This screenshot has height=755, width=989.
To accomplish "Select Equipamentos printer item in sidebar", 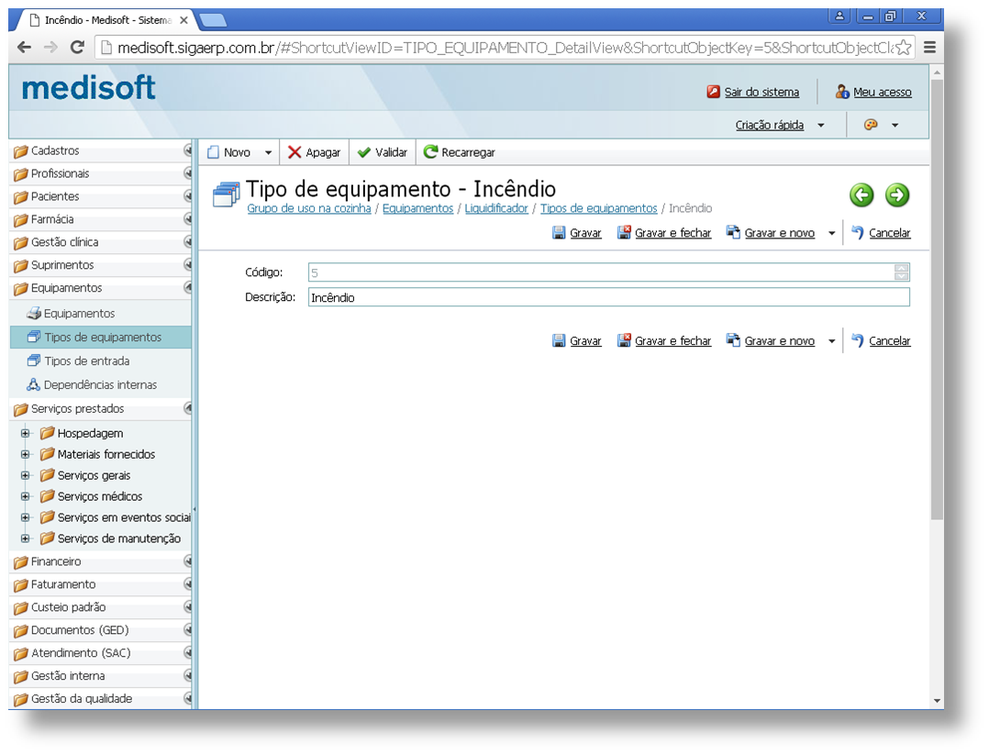I will 101,314.
